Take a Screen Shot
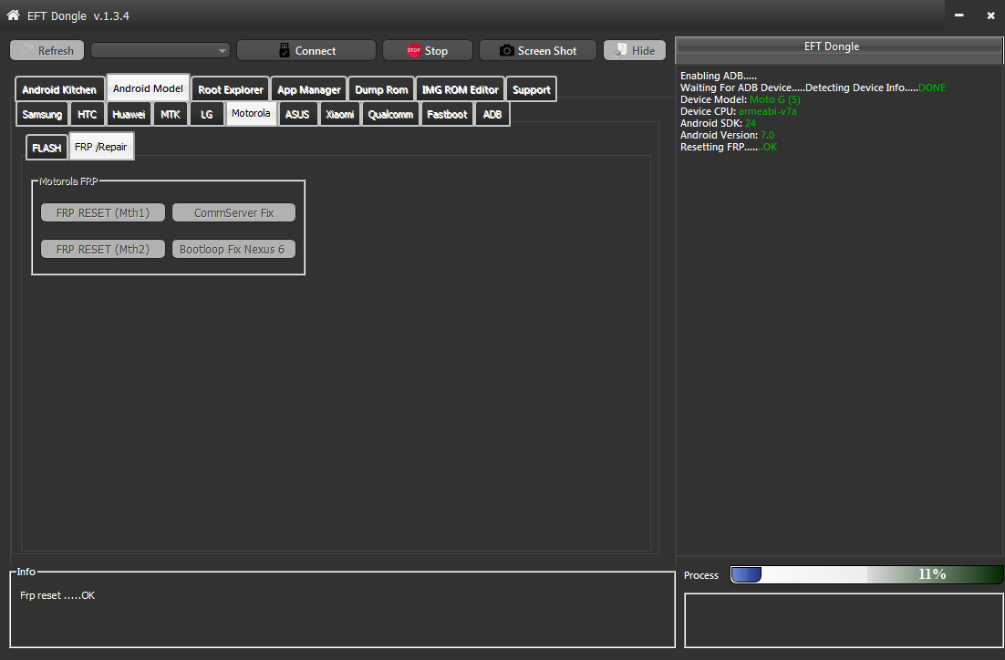This screenshot has height=660, width=1005. (538, 51)
